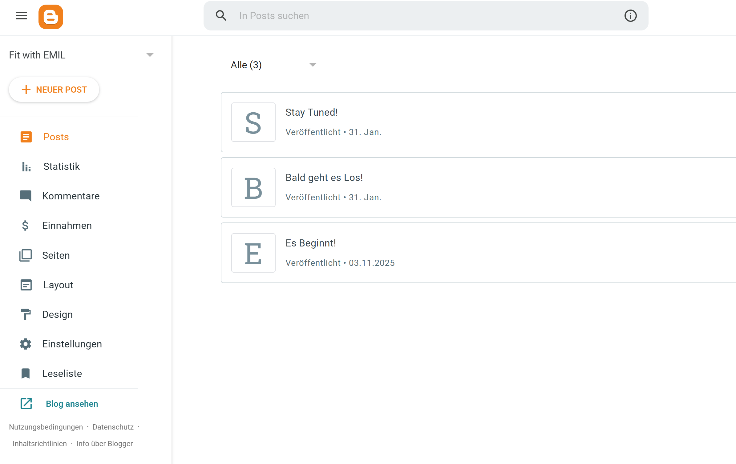Viewport: 736px width, 464px height.
Task: Open the search info icon
Action: (630, 16)
